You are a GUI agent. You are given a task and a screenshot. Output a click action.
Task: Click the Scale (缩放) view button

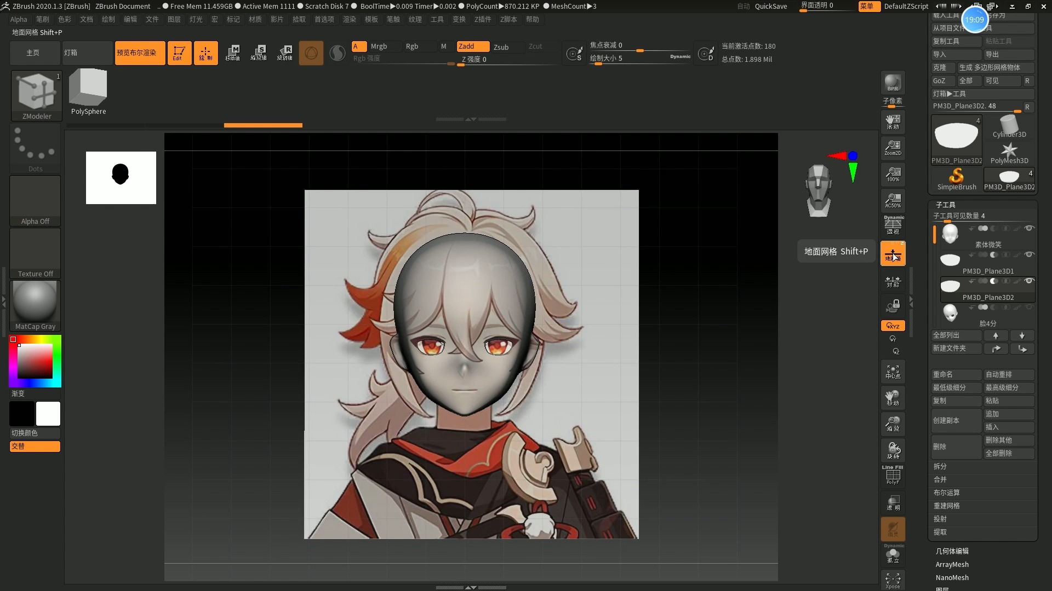tap(893, 424)
